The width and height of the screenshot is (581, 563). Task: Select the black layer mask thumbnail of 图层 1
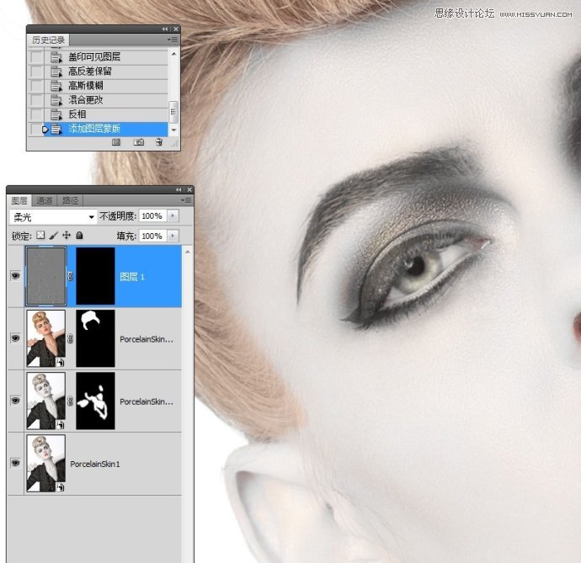(94, 276)
